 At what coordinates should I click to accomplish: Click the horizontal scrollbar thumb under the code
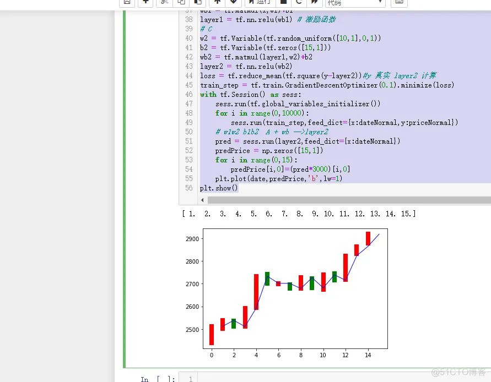pos(349,200)
